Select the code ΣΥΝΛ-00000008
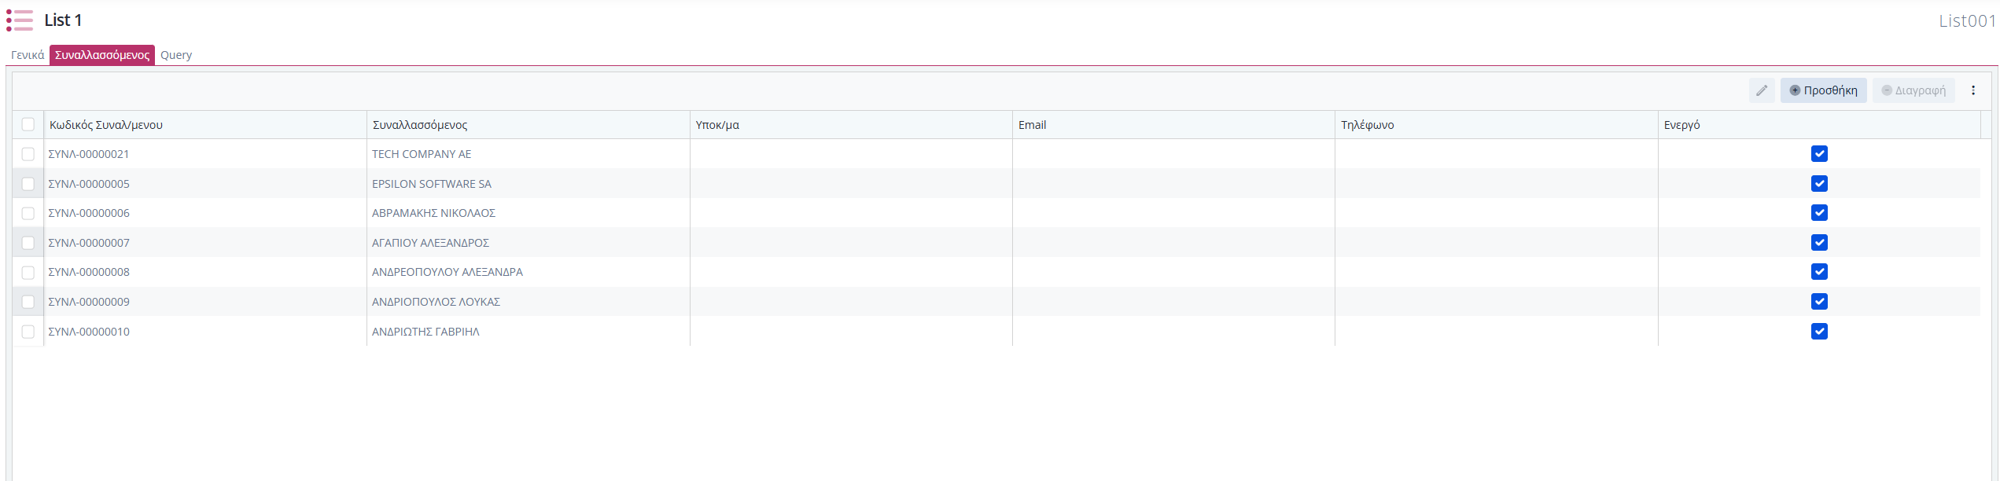This screenshot has width=2000, height=481. coord(89,272)
